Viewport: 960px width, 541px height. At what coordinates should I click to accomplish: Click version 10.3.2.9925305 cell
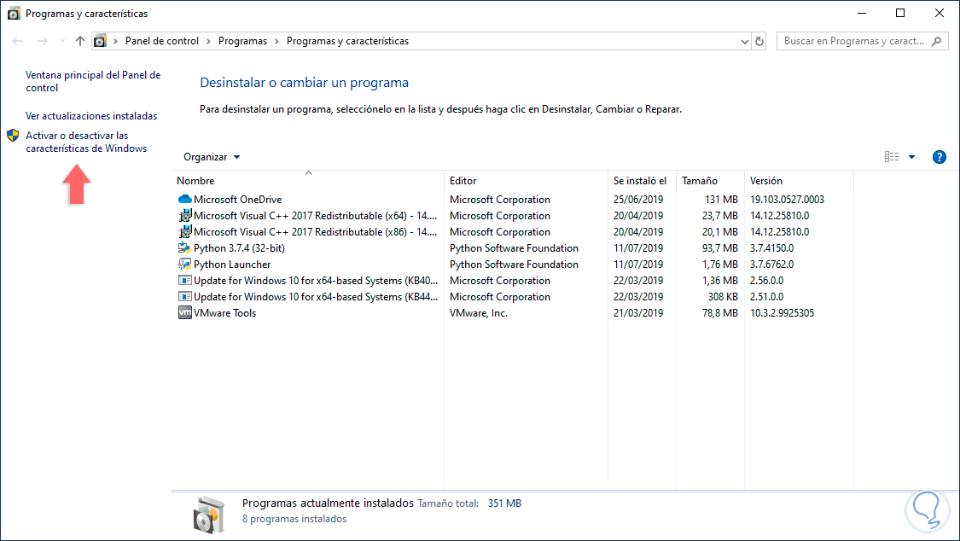(x=782, y=312)
